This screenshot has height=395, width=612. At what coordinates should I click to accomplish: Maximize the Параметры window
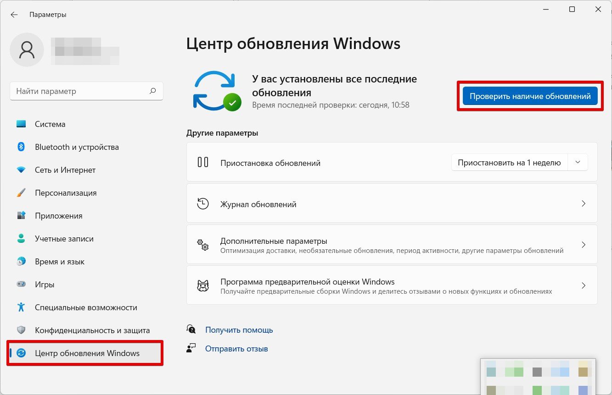tap(572, 9)
